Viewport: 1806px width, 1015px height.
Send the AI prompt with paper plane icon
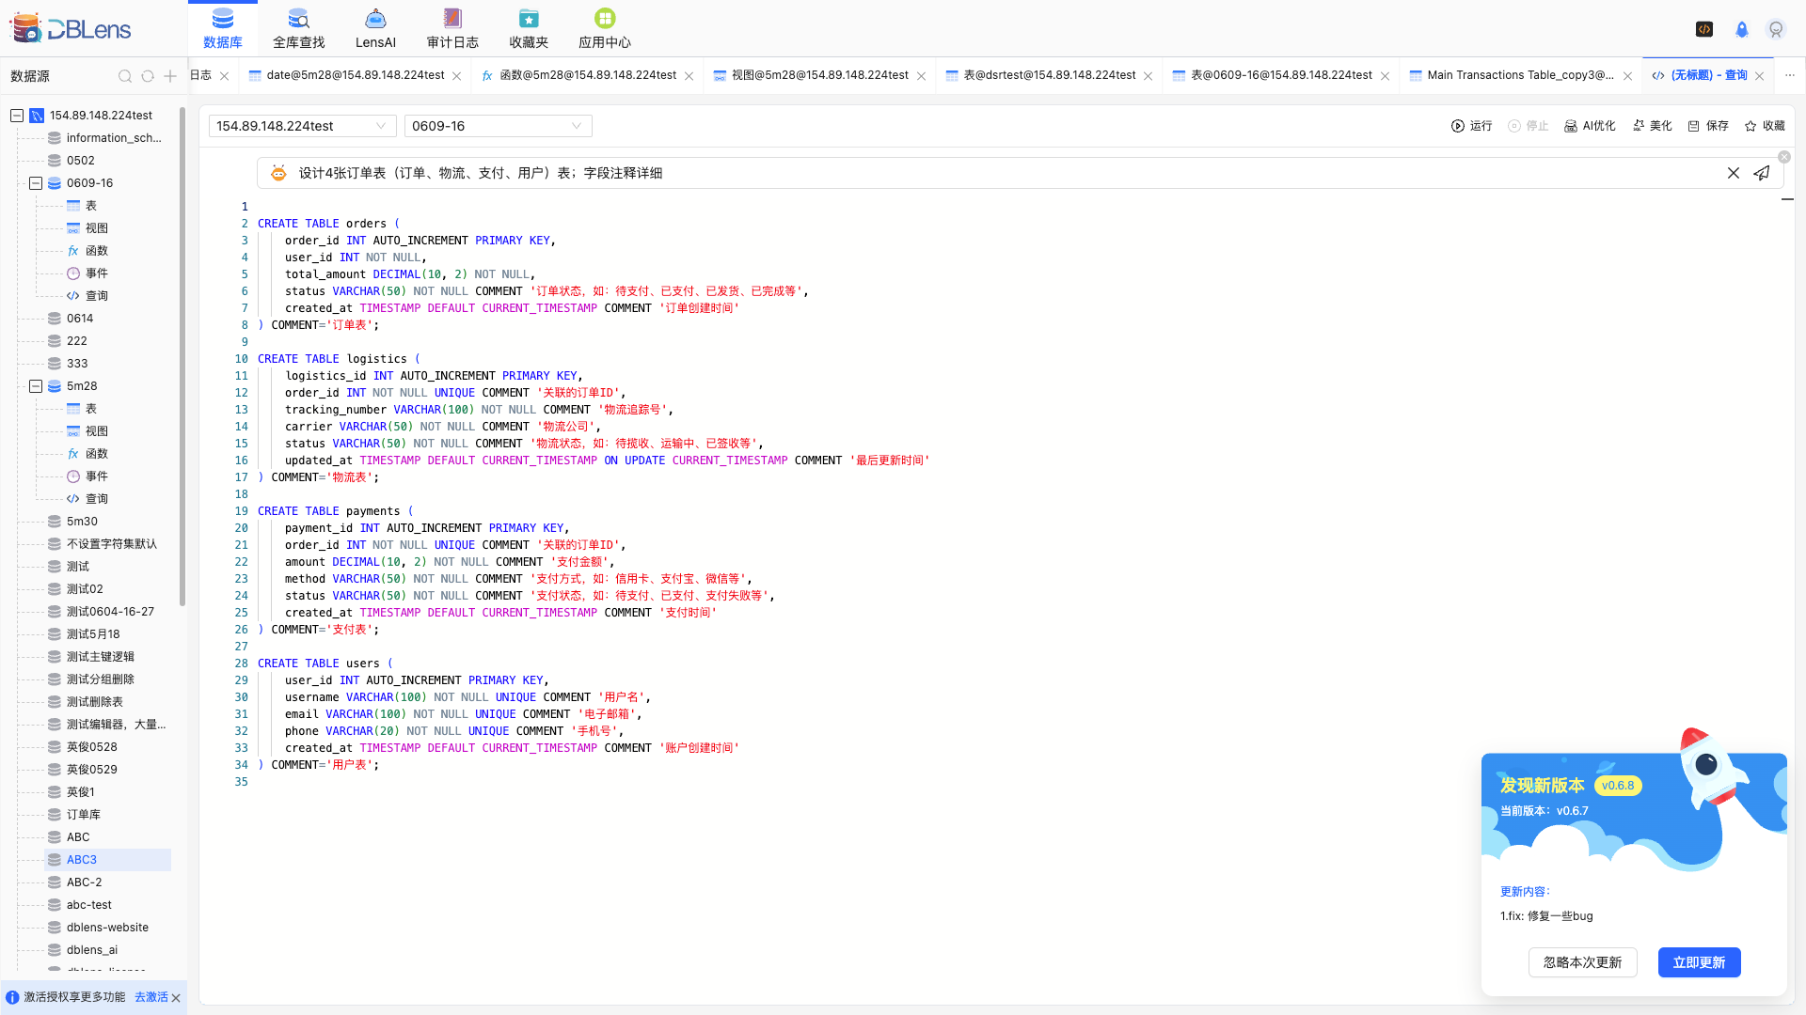[1762, 173]
